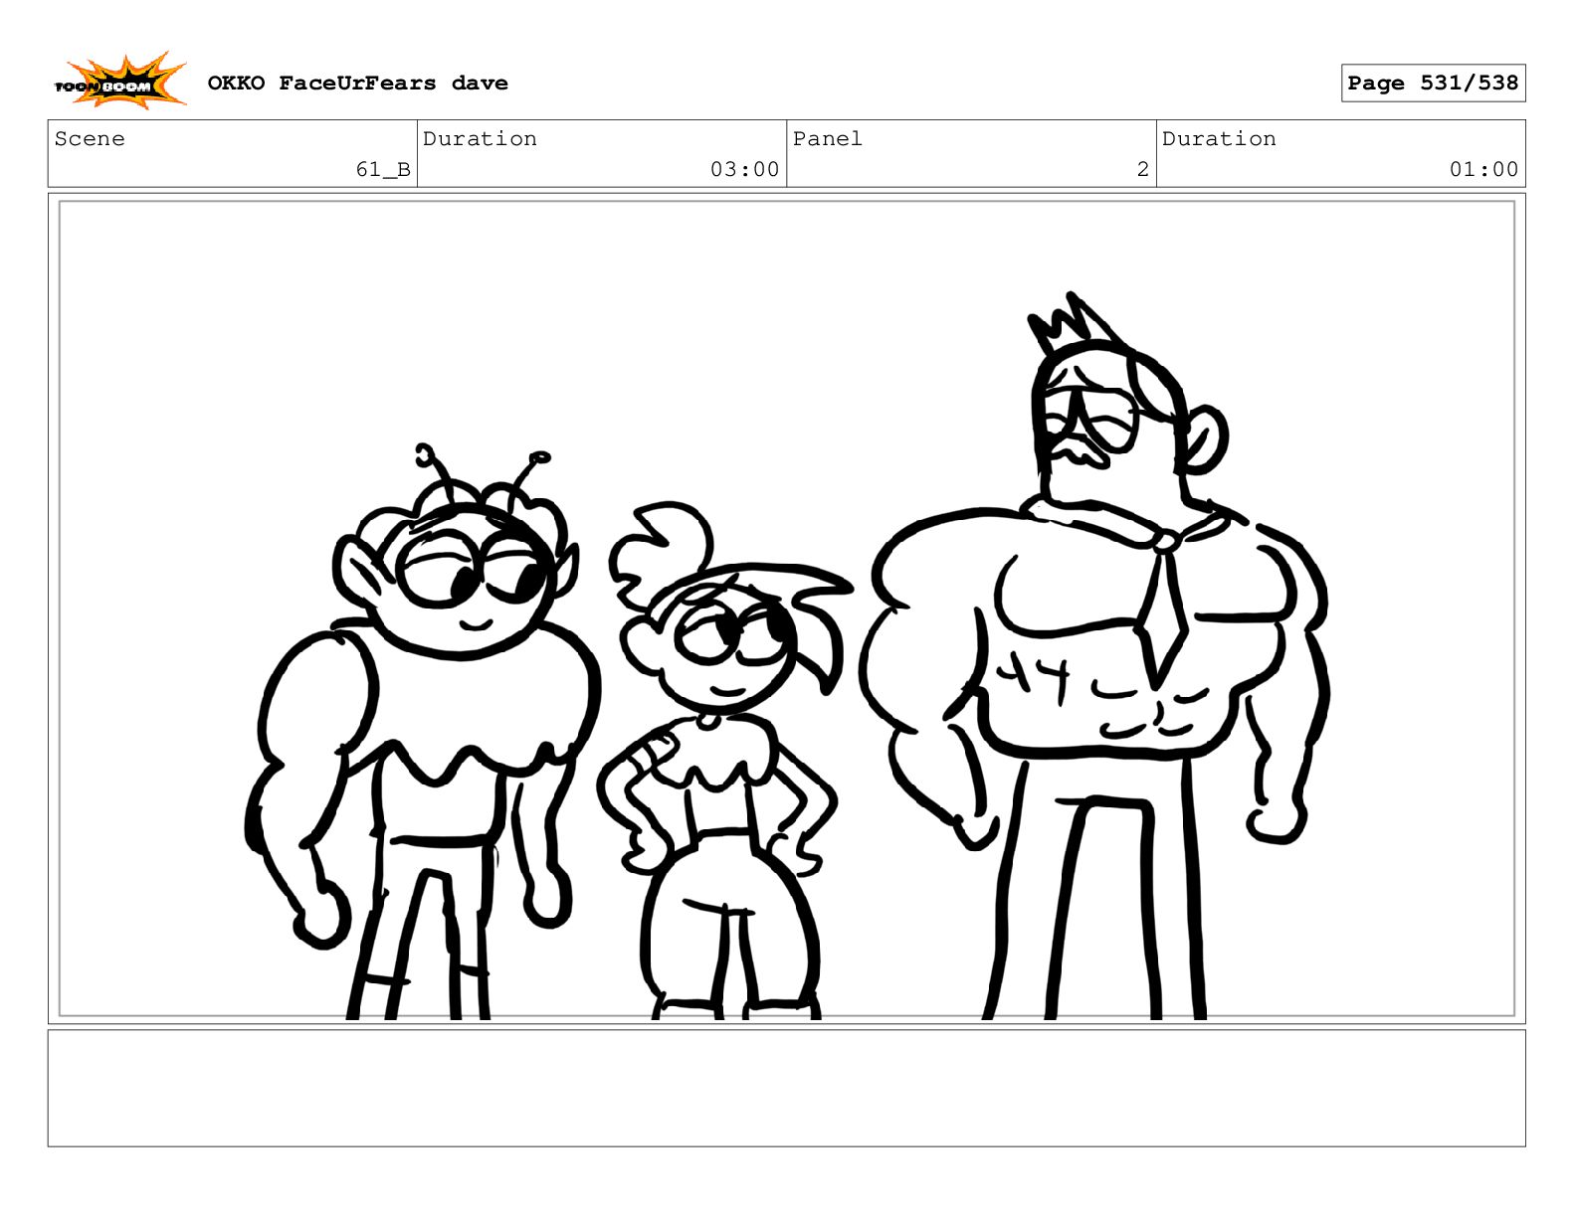Image resolution: width=1574 pixels, height=1218 pixels.
Task: Select the scene value '61_B'
Action: tap(383, 170)
